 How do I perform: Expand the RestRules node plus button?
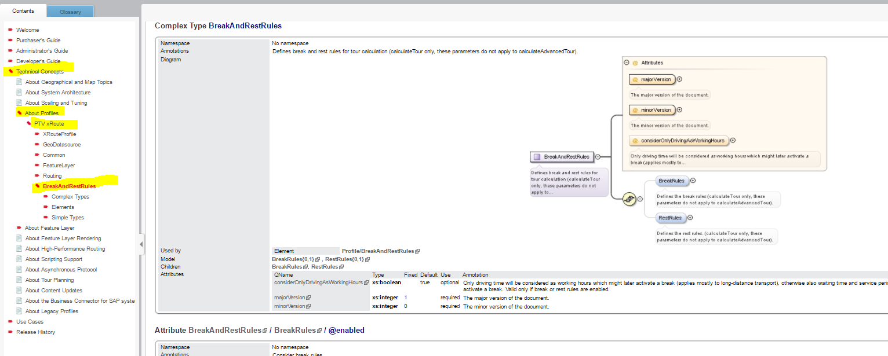click(x=690, y=218)
